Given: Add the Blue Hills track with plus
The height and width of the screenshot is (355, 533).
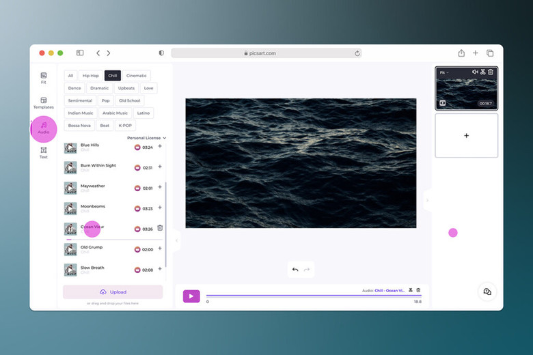Looking at the screenshot, I should (160, 146).
